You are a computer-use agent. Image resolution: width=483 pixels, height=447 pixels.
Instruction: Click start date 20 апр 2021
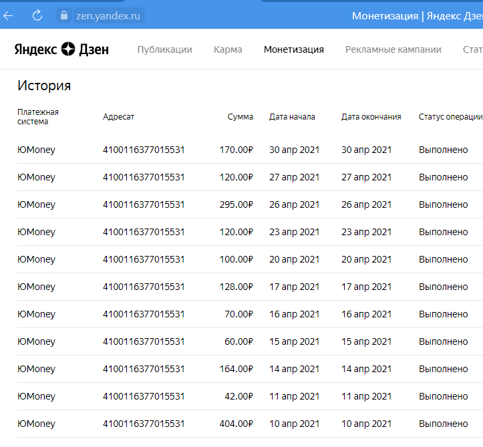coord(294,260)
